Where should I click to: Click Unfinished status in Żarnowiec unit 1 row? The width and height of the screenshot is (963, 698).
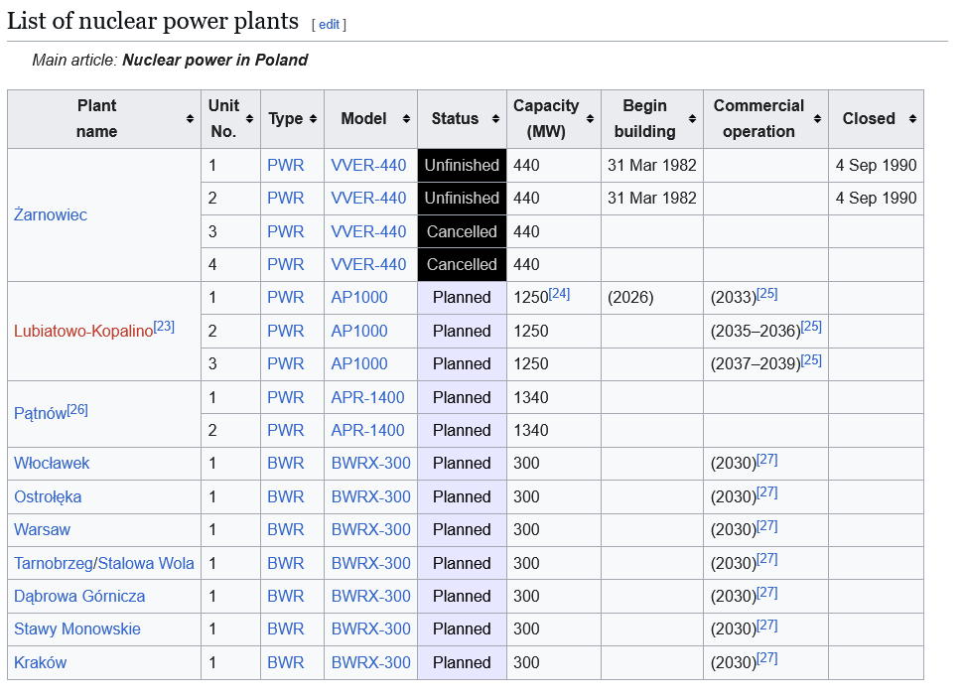(462, 165)
